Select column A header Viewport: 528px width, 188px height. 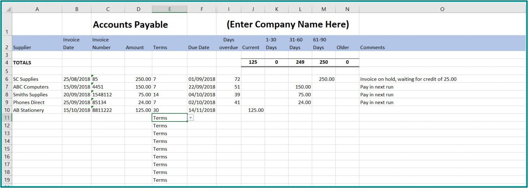point(37,9)
